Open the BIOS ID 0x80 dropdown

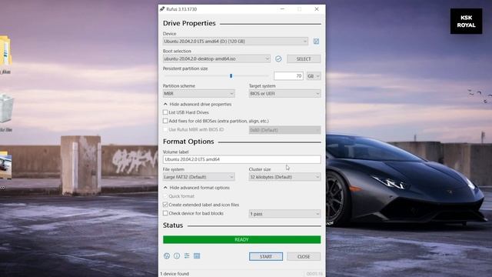285,130
